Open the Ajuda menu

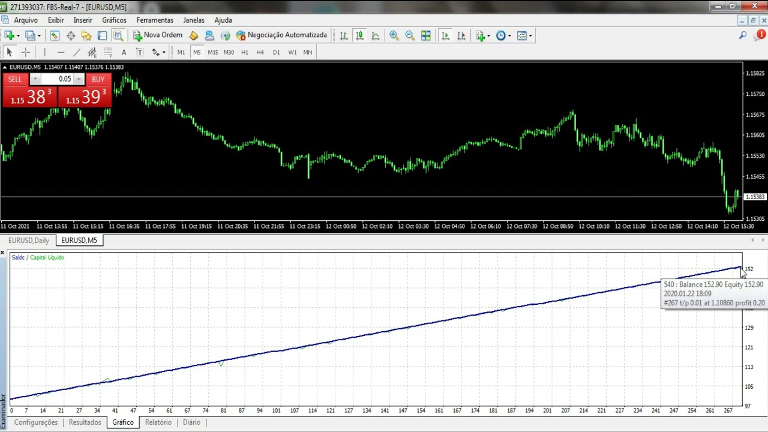point(223,20)
